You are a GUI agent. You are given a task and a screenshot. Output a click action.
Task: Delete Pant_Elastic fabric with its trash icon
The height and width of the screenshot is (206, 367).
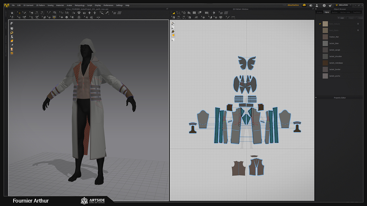pyautogui.click(x=358, y=30)
